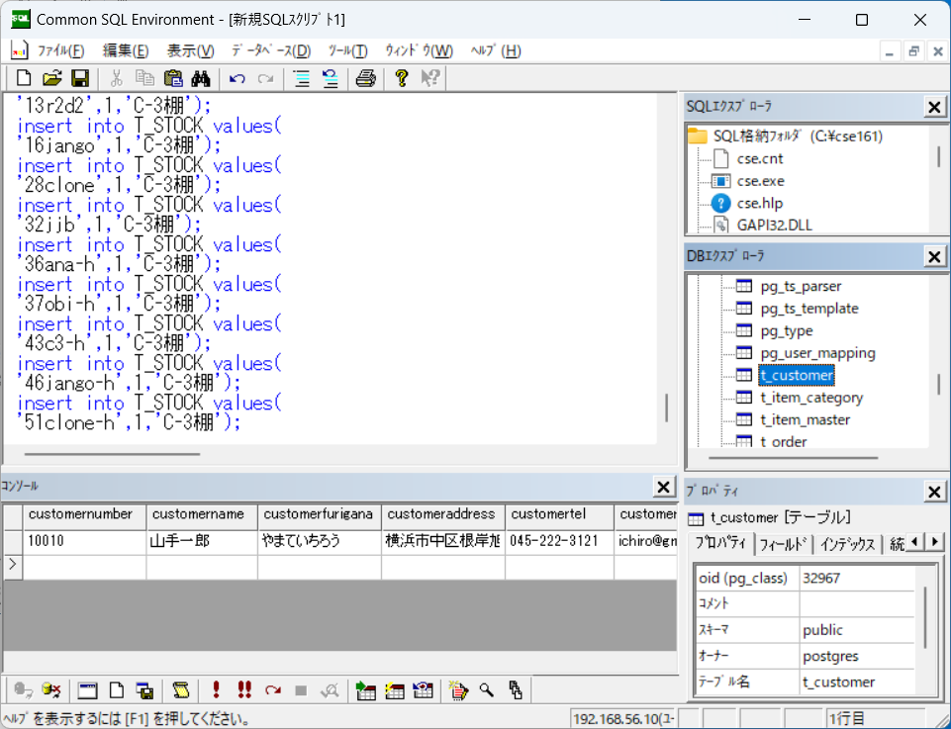Click the window-with-floppy icon in bottom toolbar
951x729 pixels.
tap(144, 689)
